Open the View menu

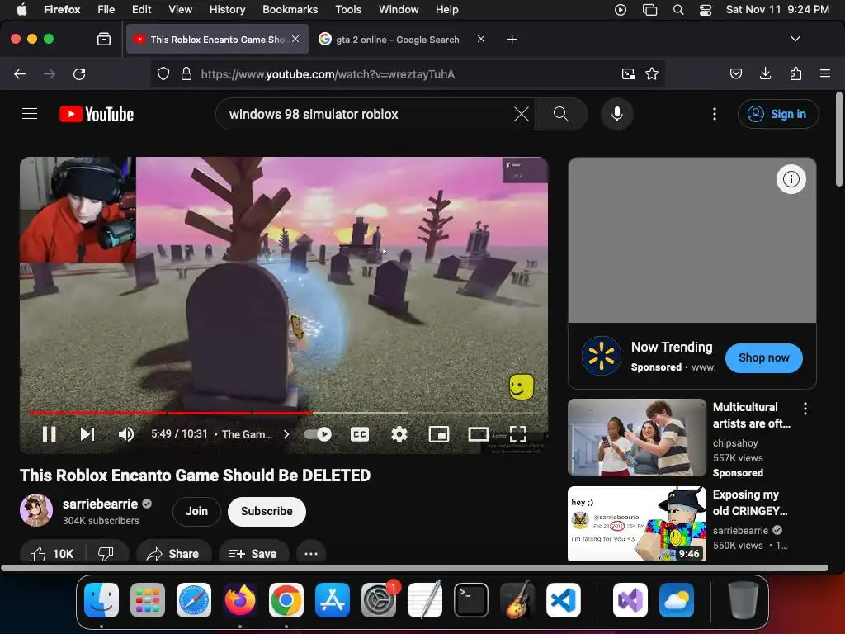(180, 10)
